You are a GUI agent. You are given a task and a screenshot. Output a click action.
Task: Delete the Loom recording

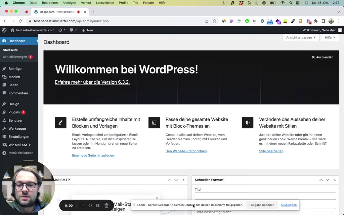[106, 205]
